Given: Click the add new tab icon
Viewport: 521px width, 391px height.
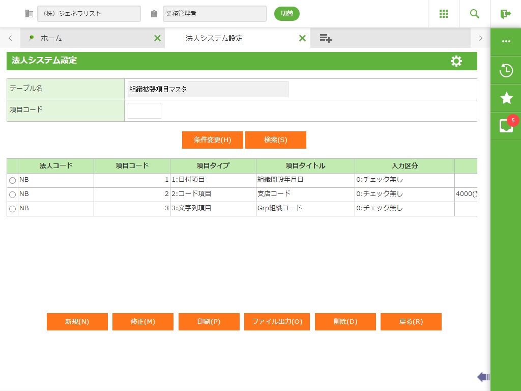Looking at the screenshot, I should click(x=326, y=38).
